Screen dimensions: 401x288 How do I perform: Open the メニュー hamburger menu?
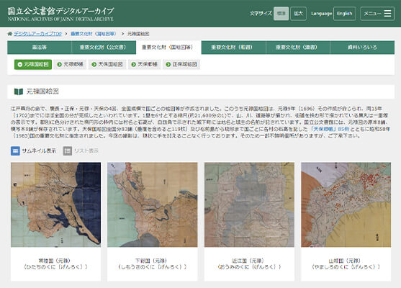[377, 14]
